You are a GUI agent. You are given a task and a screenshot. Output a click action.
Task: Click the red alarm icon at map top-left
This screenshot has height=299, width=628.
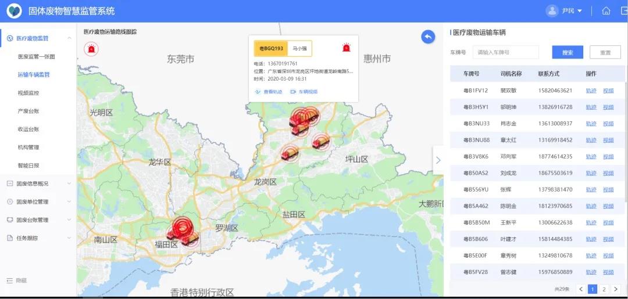(91, 49)
